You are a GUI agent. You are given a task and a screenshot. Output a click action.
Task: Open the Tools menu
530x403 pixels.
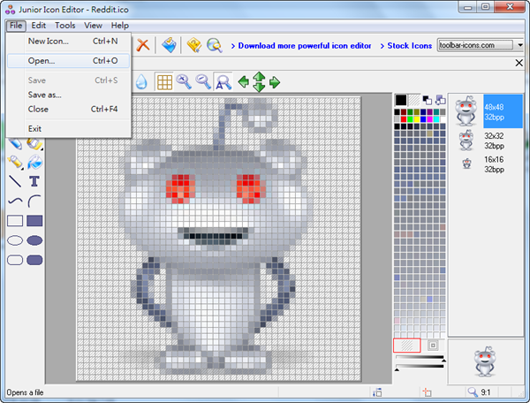point(65,26)
